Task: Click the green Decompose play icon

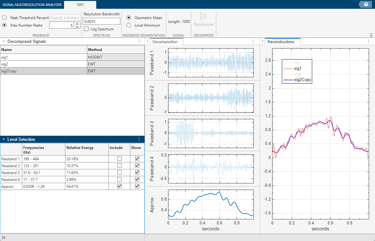Action: point(203,16)
